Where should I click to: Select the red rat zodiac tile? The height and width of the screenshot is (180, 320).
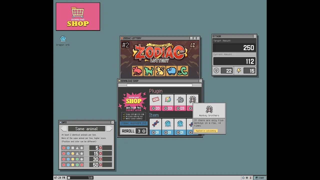point(137,71)
